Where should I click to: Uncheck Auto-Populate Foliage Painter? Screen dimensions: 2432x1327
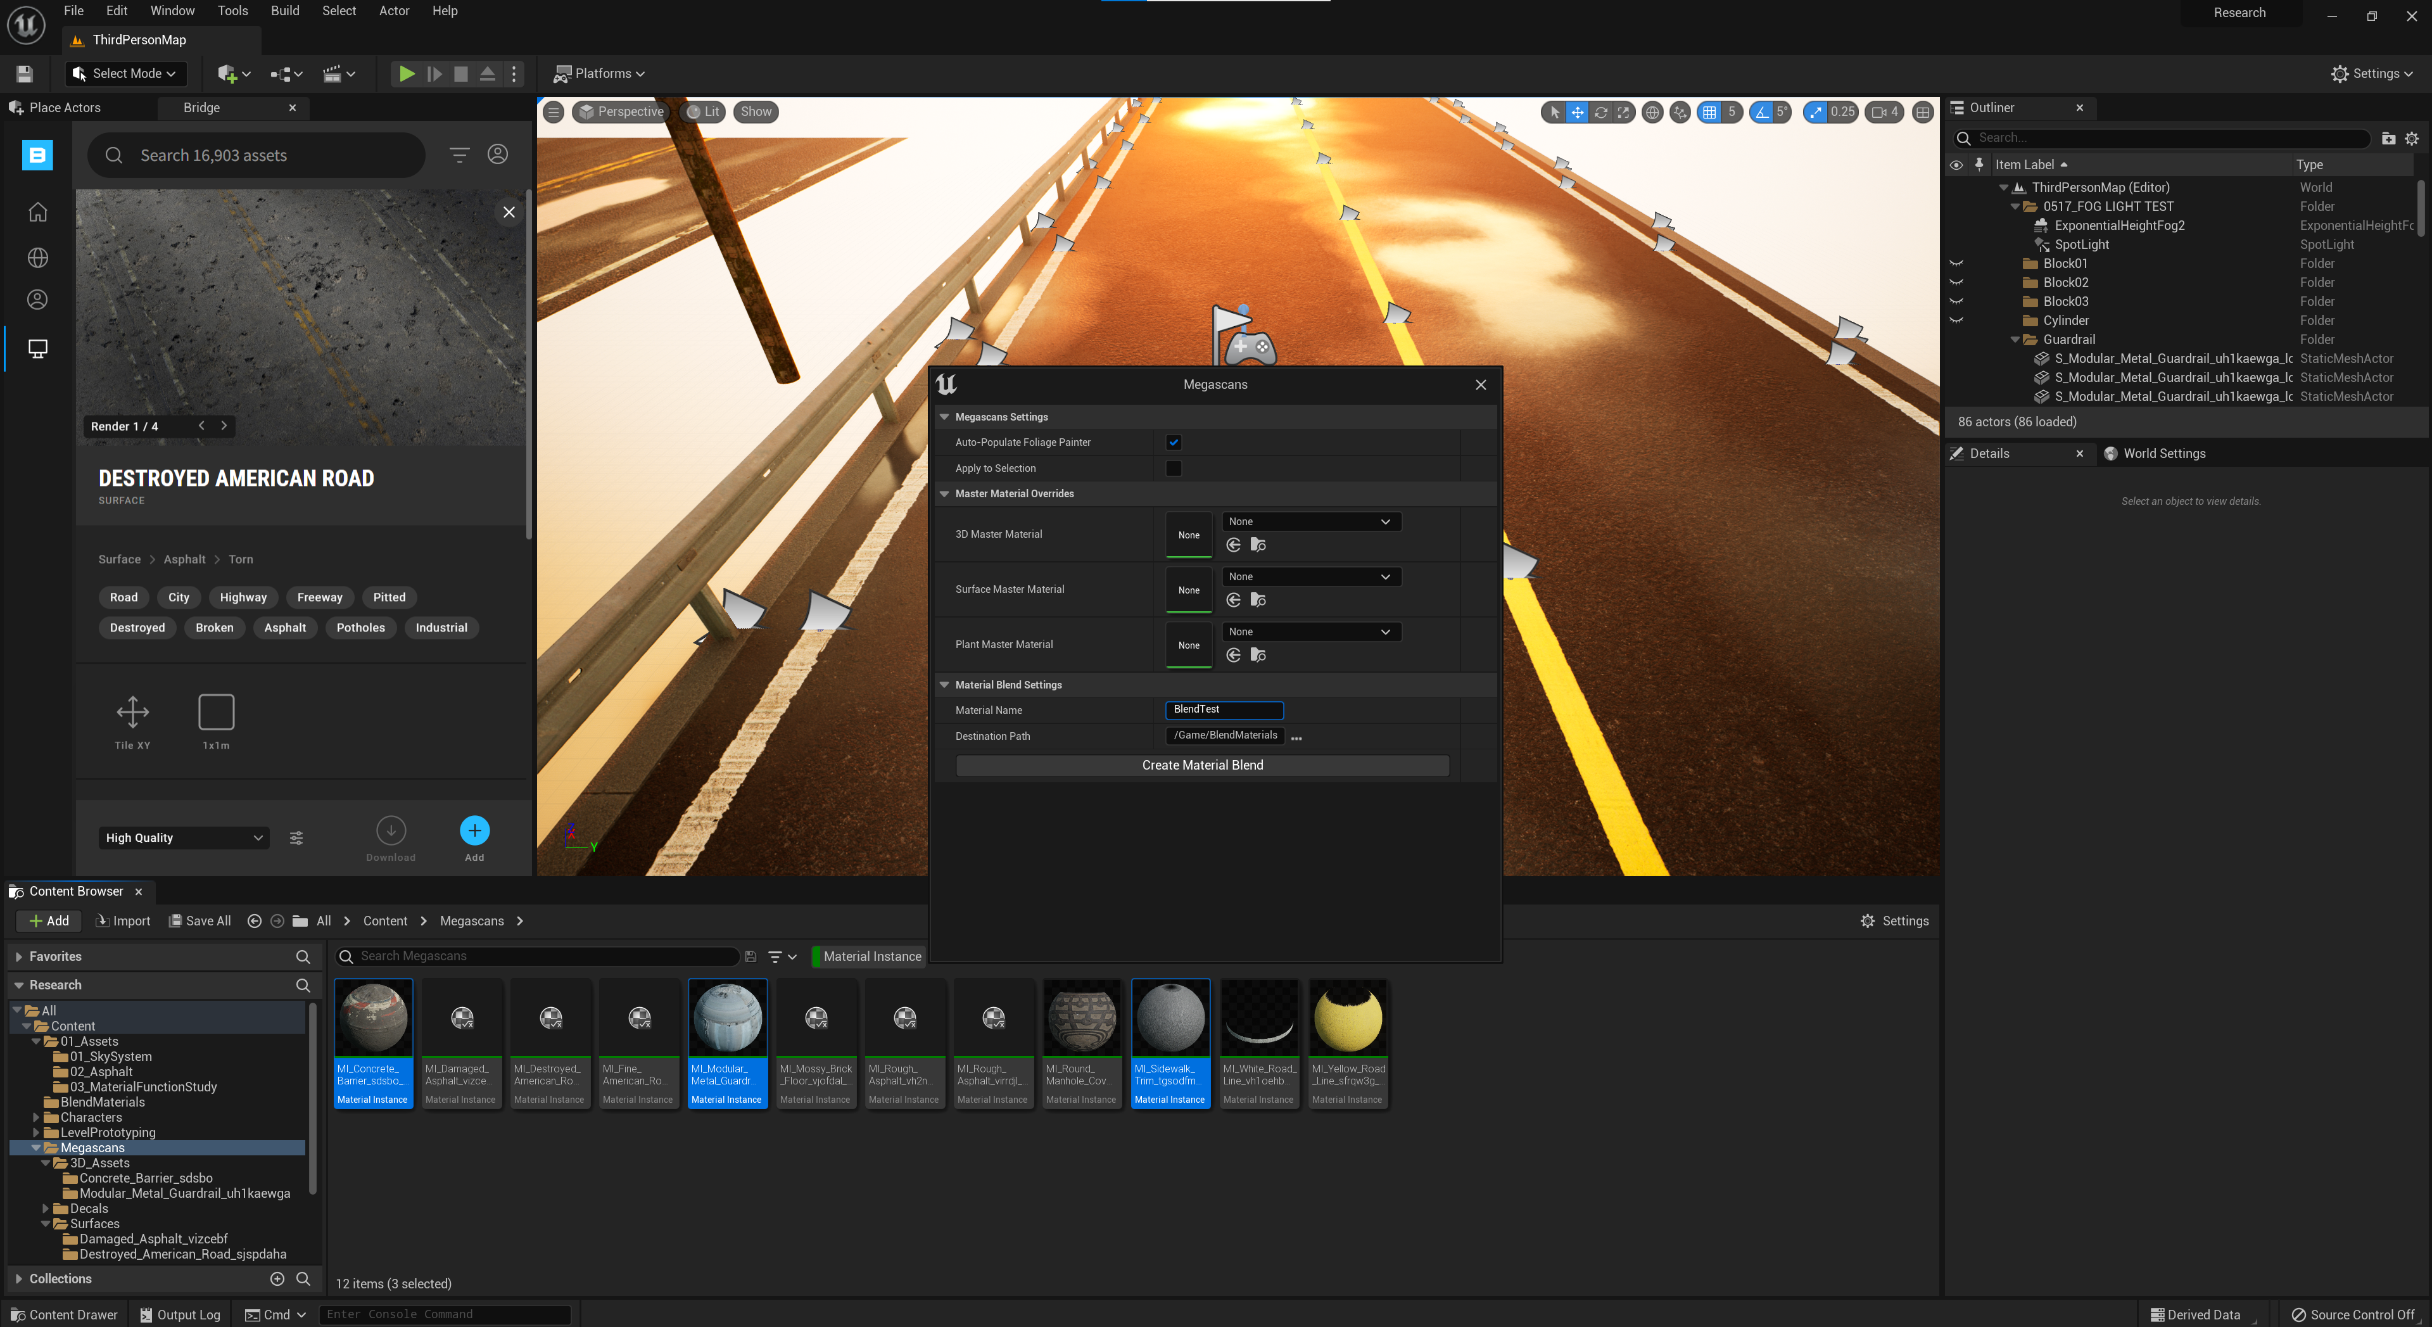pos(1174,442)
